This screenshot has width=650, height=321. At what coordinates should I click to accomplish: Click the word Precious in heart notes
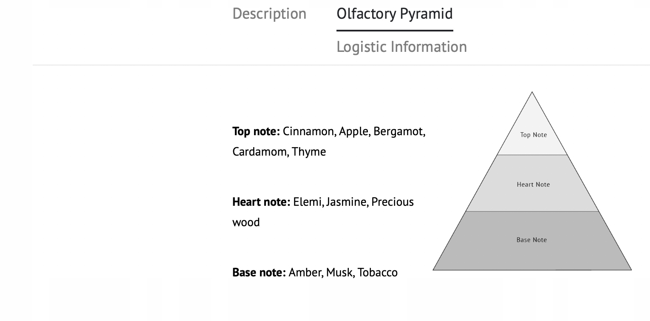pyautogui.click(x=393, y=202)
